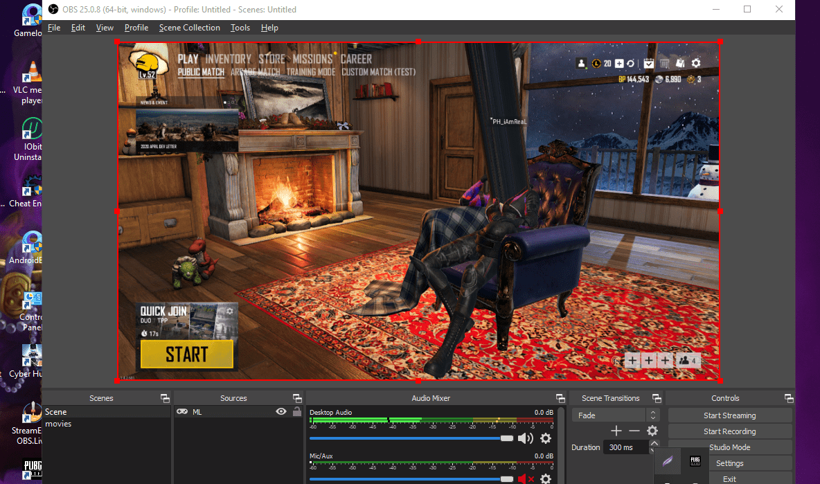Enable Studio Mode
Viewport: 820px width, 484px height.
pyautogui.click(x=729, y=447)
